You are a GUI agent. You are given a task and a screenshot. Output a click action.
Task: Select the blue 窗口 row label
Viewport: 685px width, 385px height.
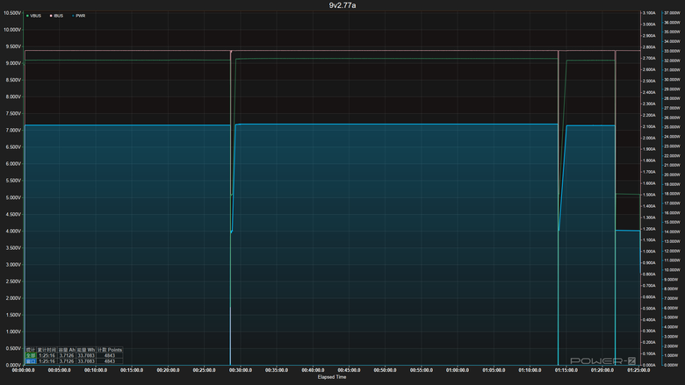point(31,361)
